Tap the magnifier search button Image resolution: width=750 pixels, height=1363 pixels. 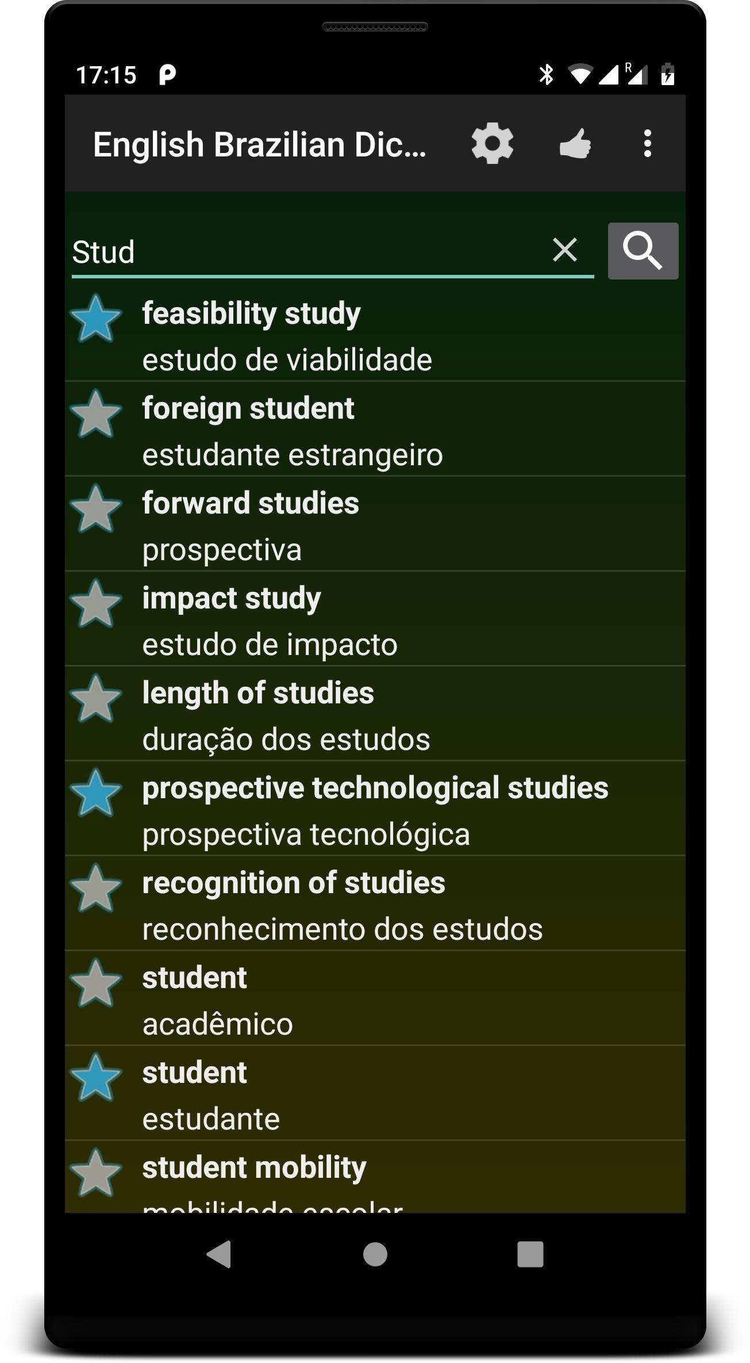(x=643, y=251)
